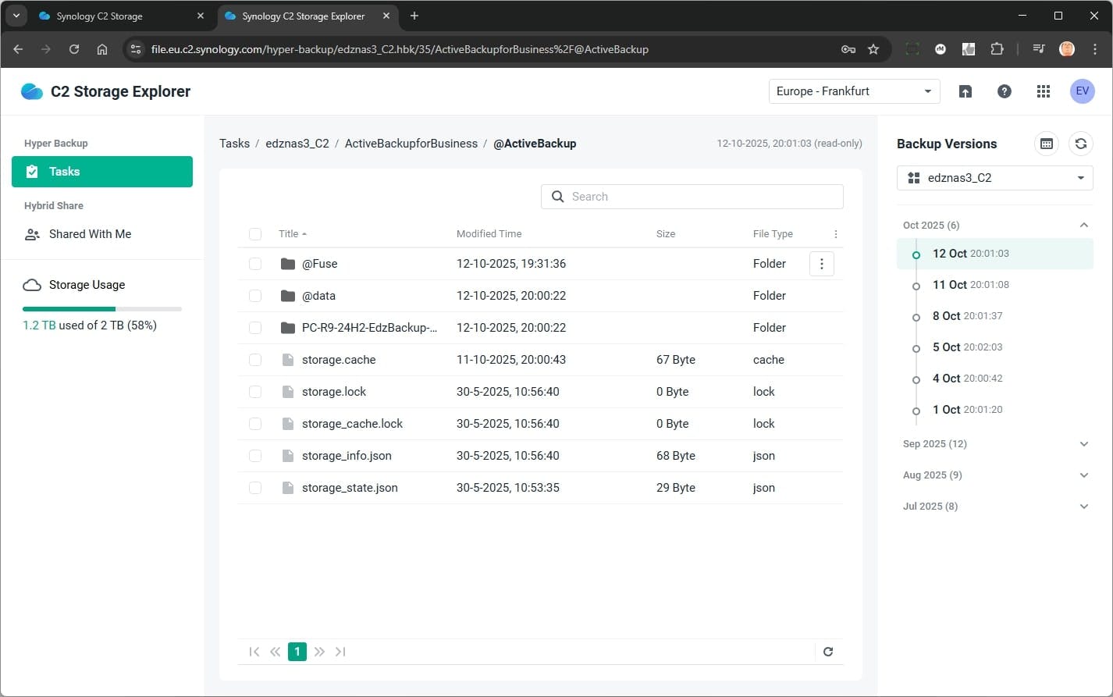Screen dimensions: 1113x697
Task: Select the storage.cache row checkbox
Action: click(255, 360)
